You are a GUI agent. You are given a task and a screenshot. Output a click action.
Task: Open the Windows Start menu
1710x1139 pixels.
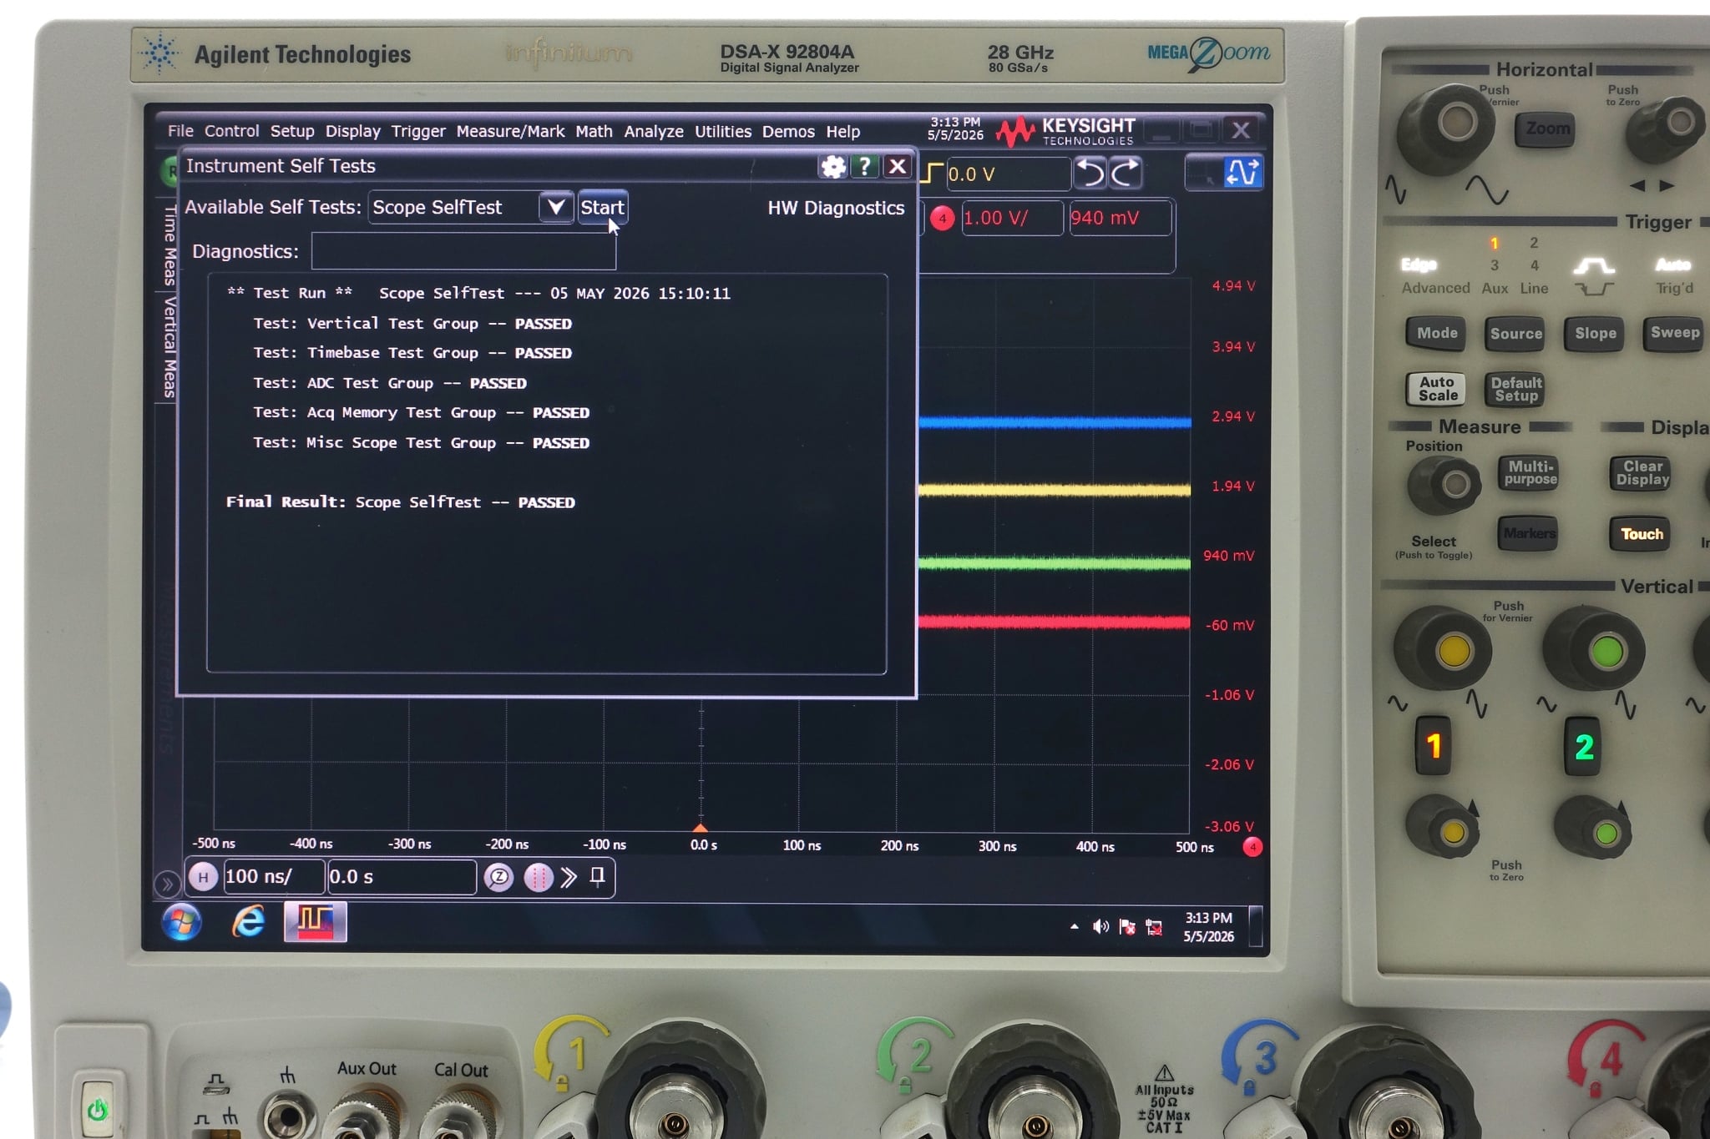point(181,922)
